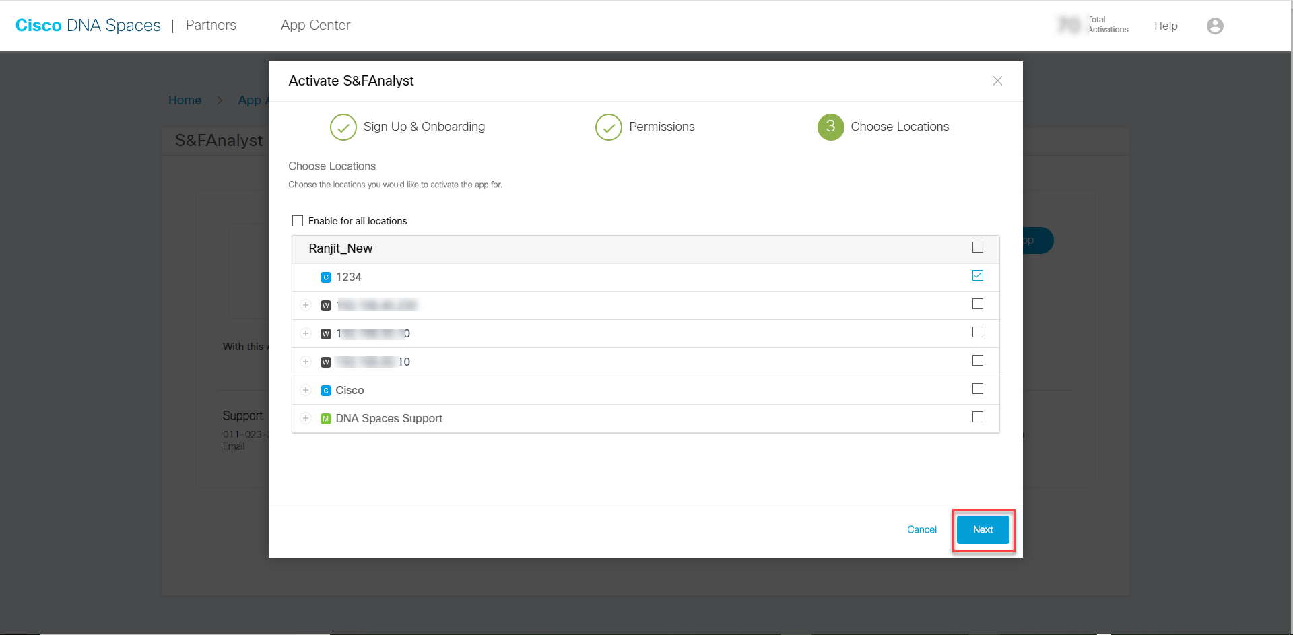This screenshot has width=1293, height=635.
Task: Uncheck the 1234 location checkbox
Action: (x=978, y=275)
